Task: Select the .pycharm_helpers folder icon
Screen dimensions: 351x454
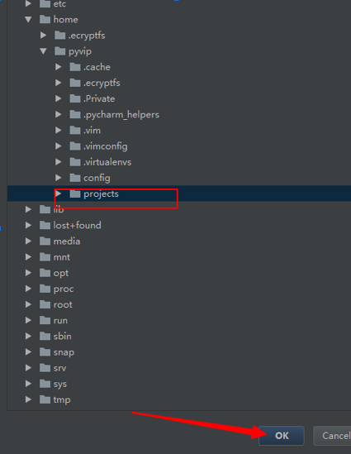Action: point(75,114)
